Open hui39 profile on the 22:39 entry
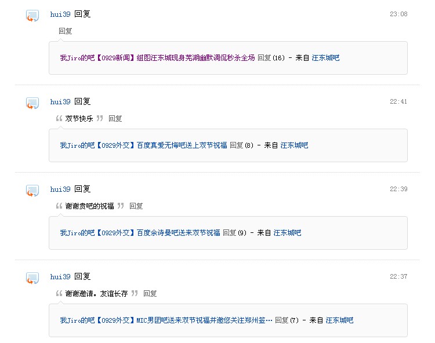Screen dimensions: 435x343 coord(60,189)
